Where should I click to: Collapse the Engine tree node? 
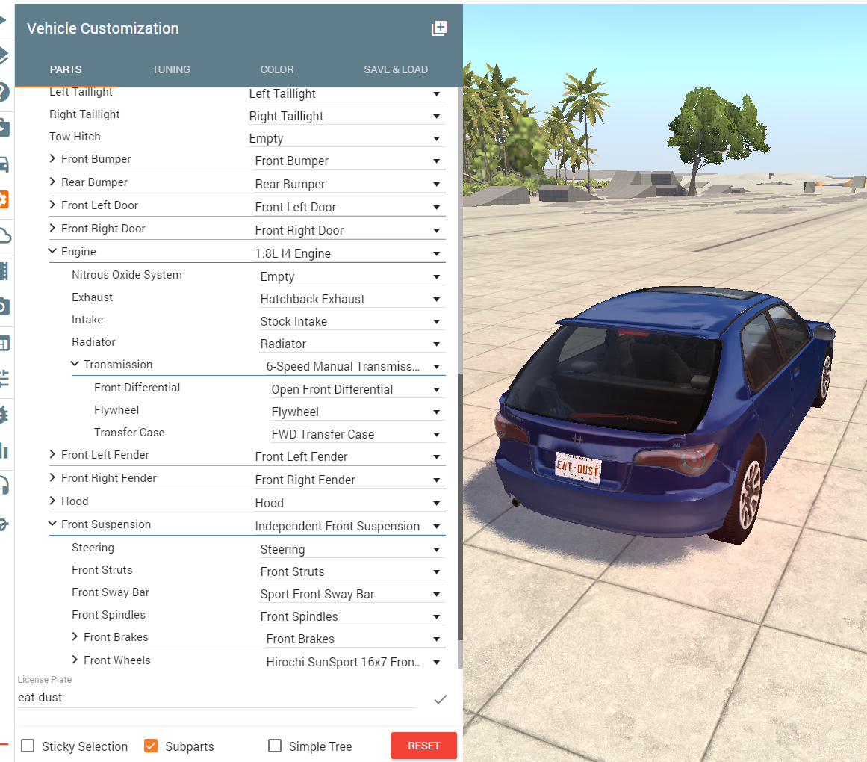(52, 251)
